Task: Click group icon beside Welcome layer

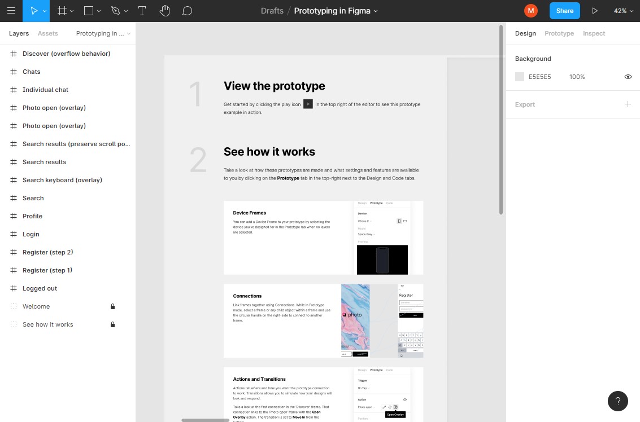Action: coord(14,306)
